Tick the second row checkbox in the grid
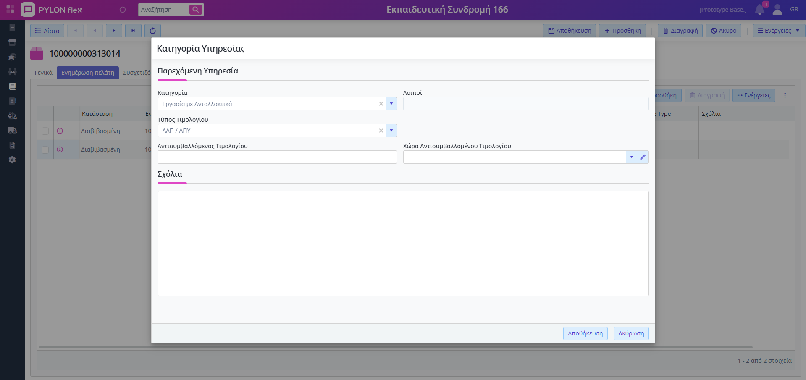 click(x=45, y=149)
